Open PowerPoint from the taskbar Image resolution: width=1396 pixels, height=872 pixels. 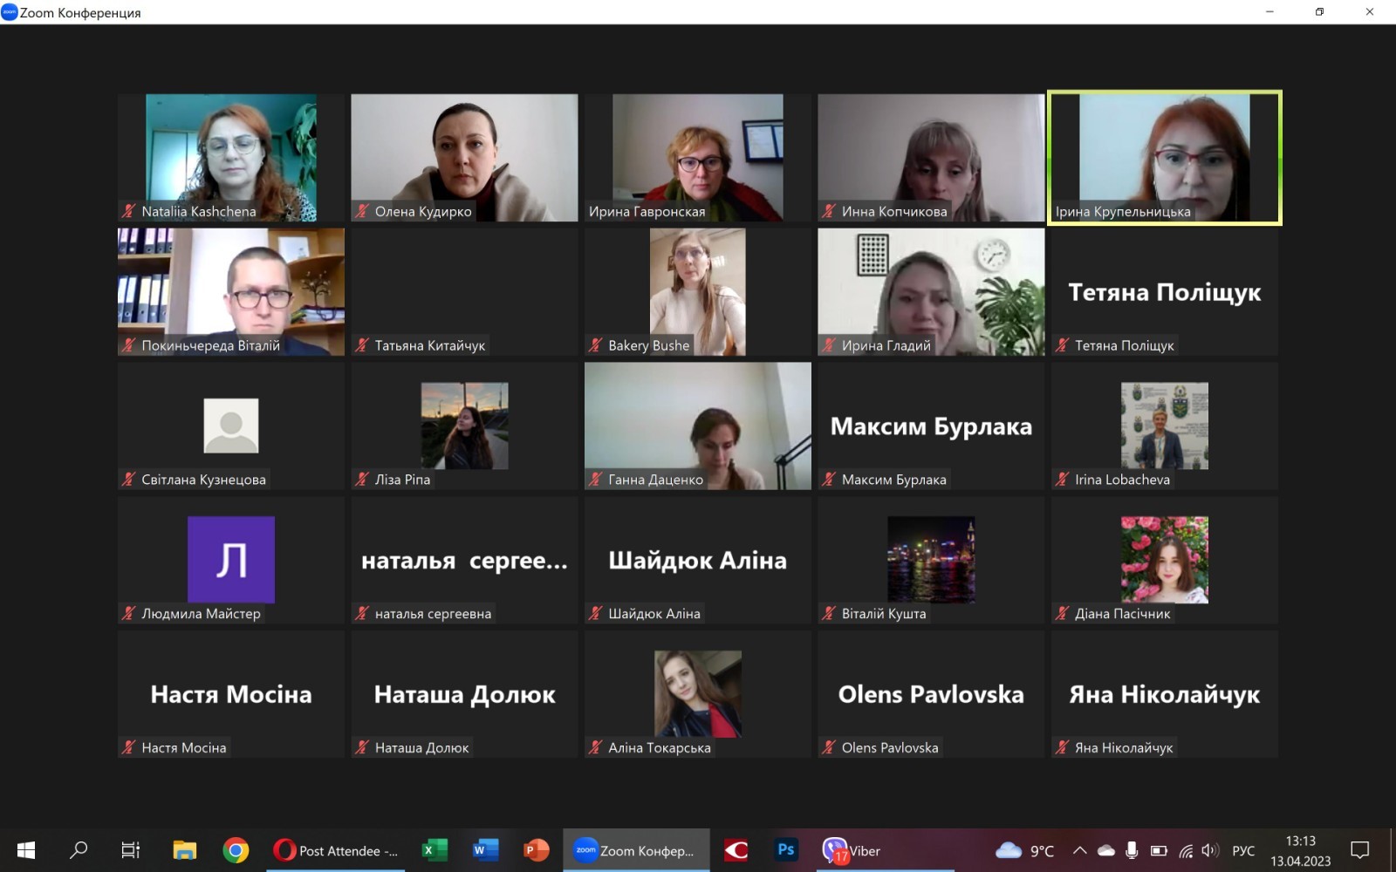click(535, 850)
